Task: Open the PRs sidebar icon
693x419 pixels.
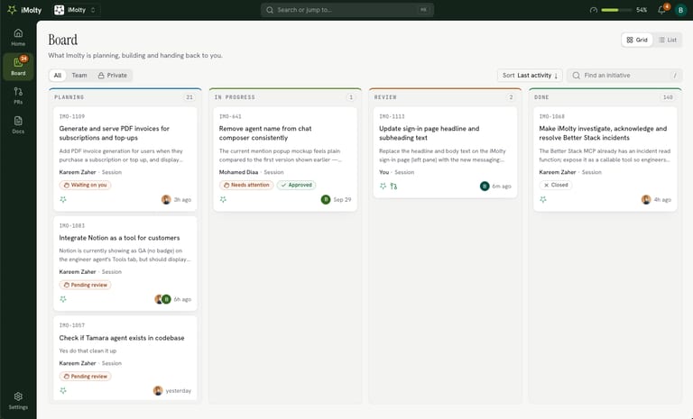Action: (18, 96)
